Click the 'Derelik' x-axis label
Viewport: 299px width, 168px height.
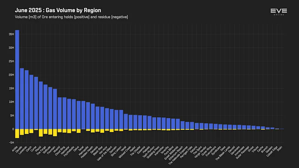19,150
